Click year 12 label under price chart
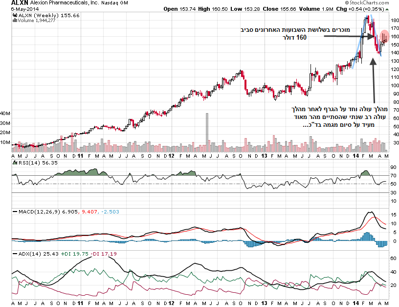 [x=172, y=156]
